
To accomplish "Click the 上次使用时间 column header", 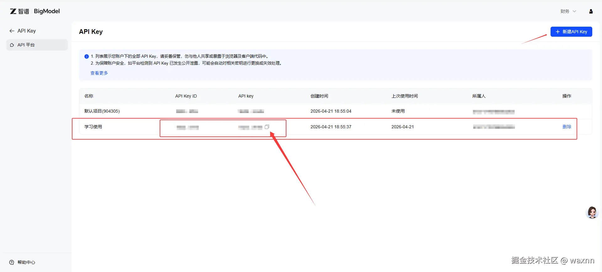I will (x=405, y=96).
